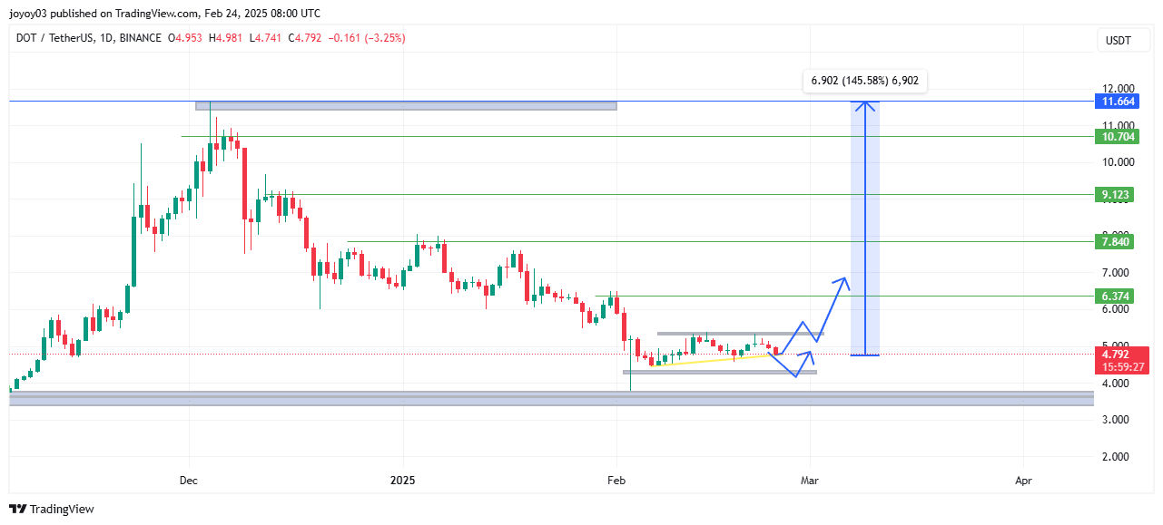Screen dimensions: 1163x525
Task: Click the 7.000 price scale value
Action: [1118, 273]
